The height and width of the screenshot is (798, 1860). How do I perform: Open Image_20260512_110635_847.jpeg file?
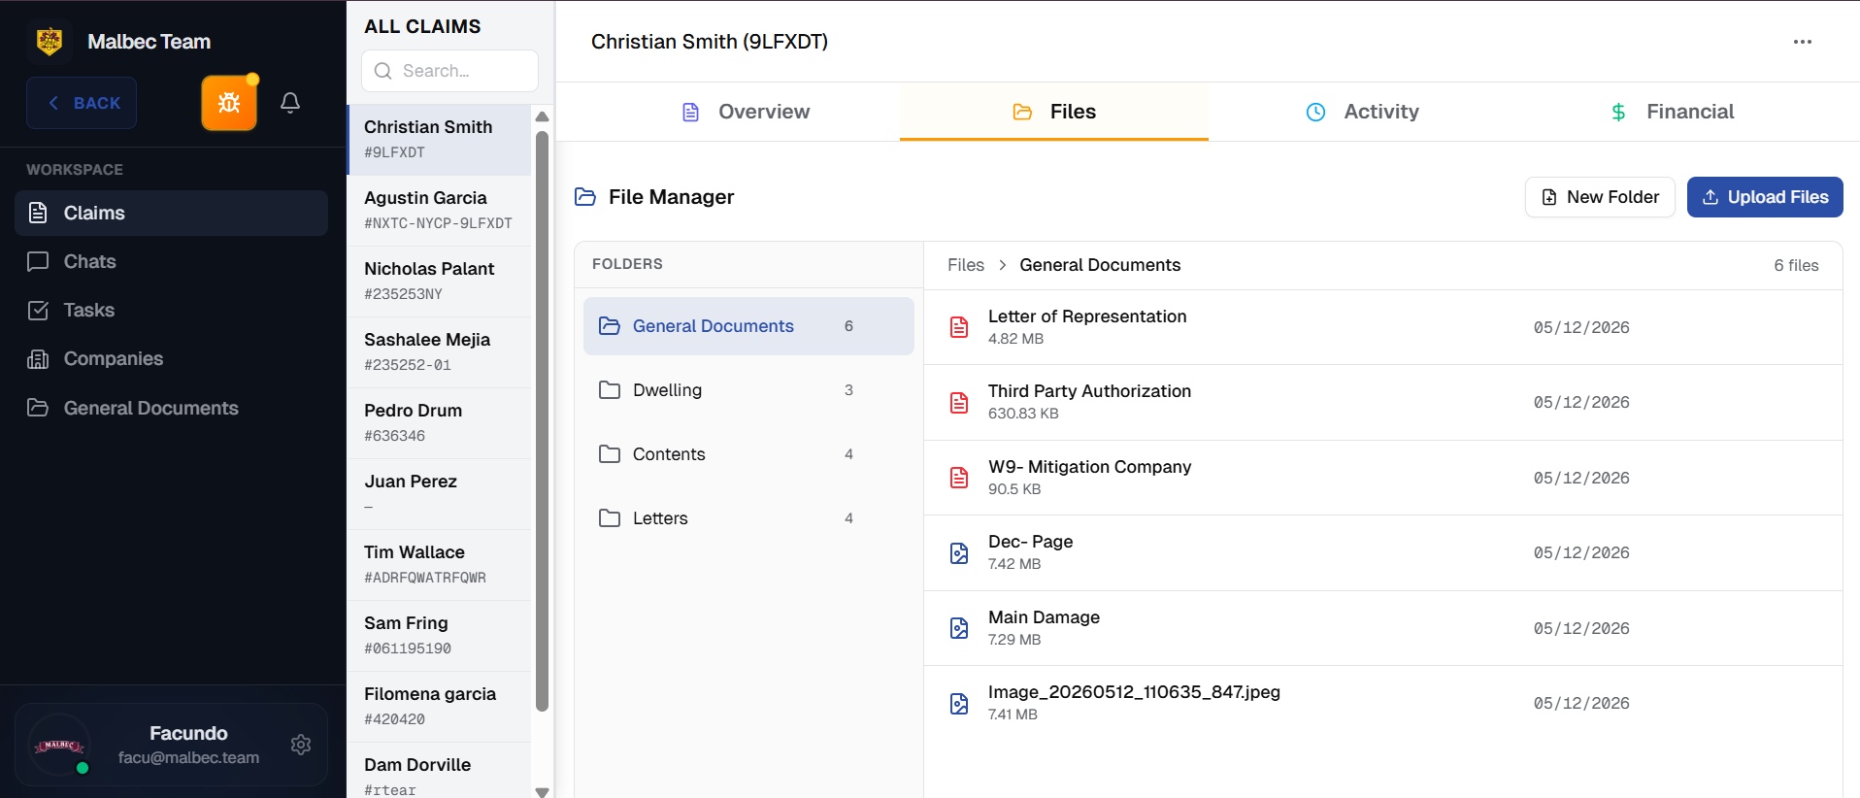(1383, 704)
